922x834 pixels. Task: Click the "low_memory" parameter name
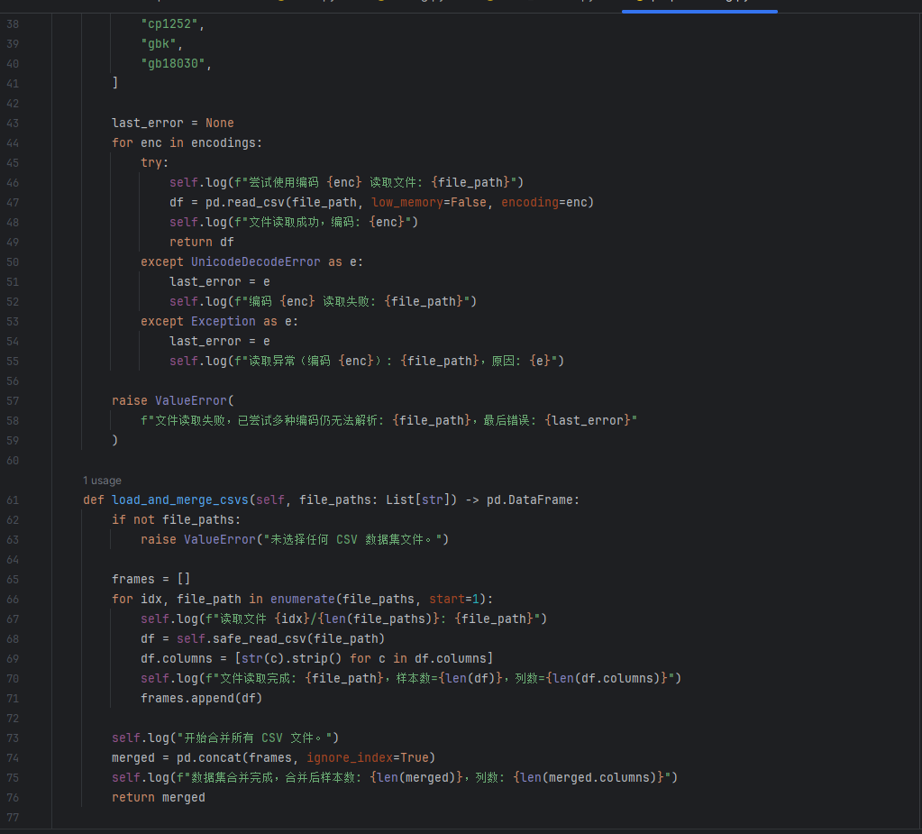pyautogui.click(x=406, y=202)
